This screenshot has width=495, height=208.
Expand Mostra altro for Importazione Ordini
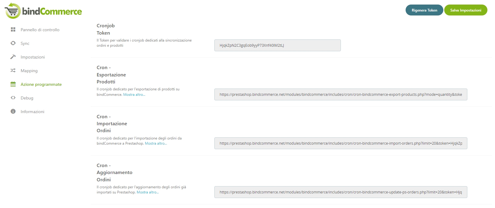156,143
